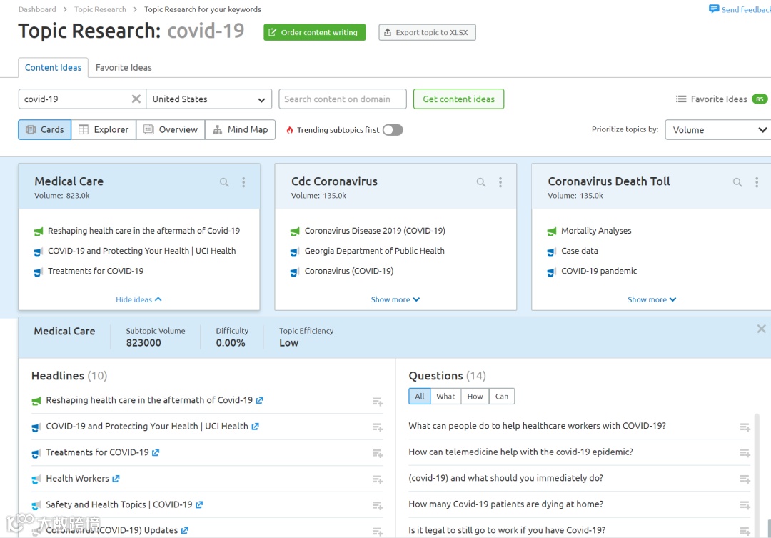
Task: Switch to Favorite Ideas tab
Action: coord(124,67)
